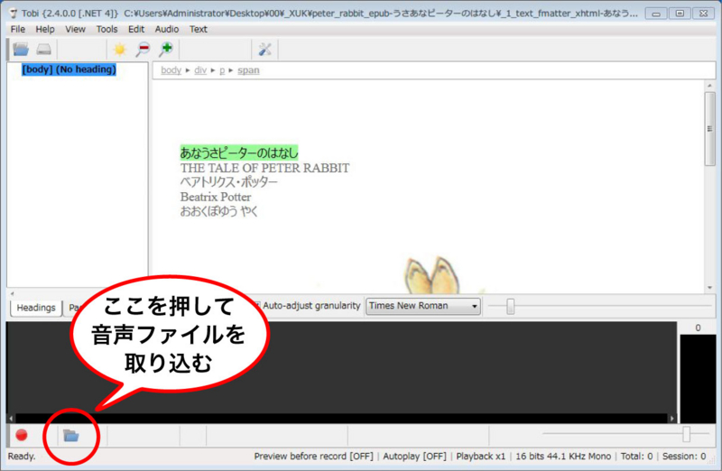Viewport: 722px width, 471px height.
Task: Toggle Auto-adjust granularity checkbox
Action: pos(257,305)
